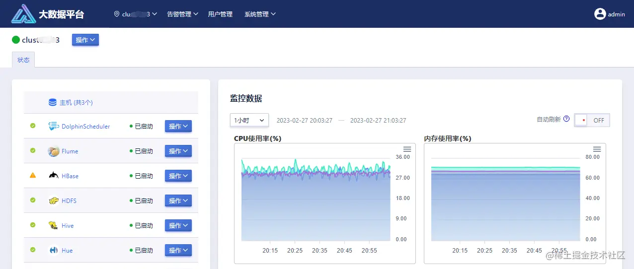Screen dimensions: 634x269
Task: Click Hive green health check icon
Action: [x=33, y=225]
